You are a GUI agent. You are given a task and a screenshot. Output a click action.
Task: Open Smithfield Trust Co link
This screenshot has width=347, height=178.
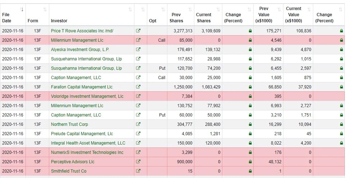click(69, 171)
